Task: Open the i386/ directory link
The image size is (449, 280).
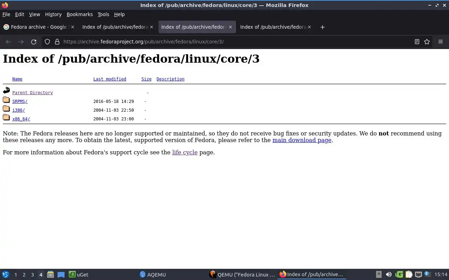Action: (19, 110)
